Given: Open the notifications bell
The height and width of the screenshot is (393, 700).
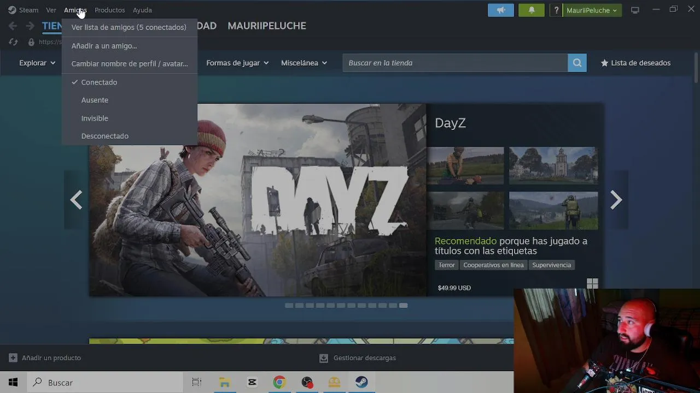Looking at the screenshot, I should pos(532,10).
